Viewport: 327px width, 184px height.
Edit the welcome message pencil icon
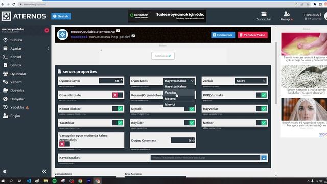tap(133, 36)
